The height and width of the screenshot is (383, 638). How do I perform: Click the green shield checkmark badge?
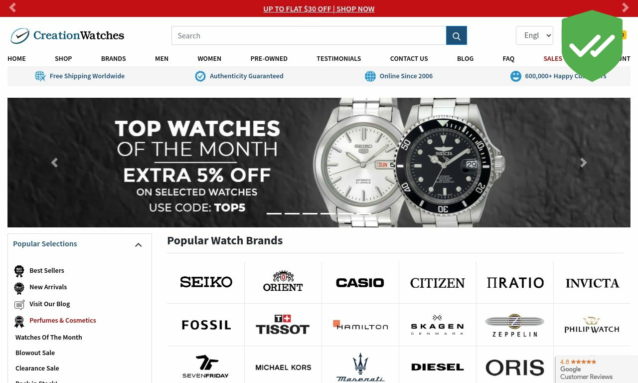tap(592, 46)
